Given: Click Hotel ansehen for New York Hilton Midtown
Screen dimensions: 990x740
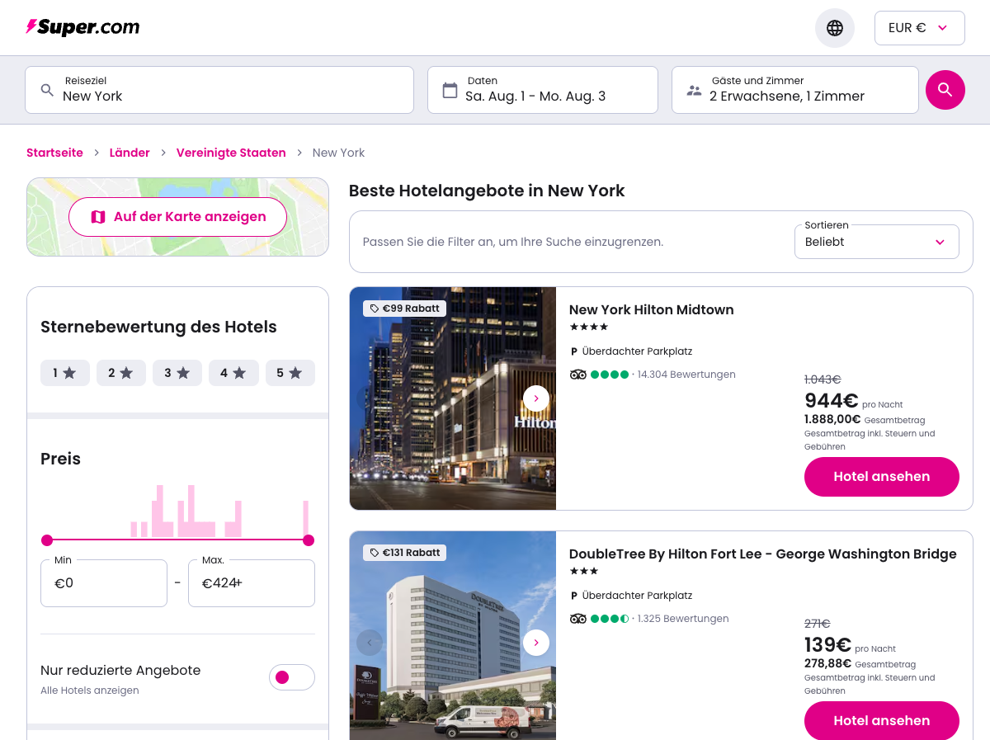Looking at the screenshot, I should pyautogui.click(x=882, y=477).
